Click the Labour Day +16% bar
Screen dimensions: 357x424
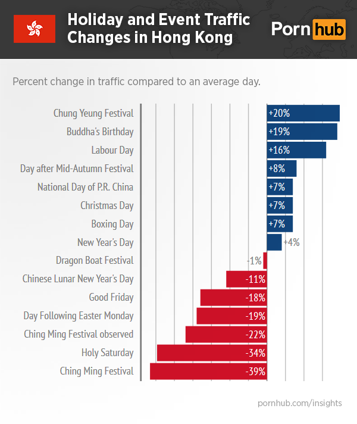[296, 150]
